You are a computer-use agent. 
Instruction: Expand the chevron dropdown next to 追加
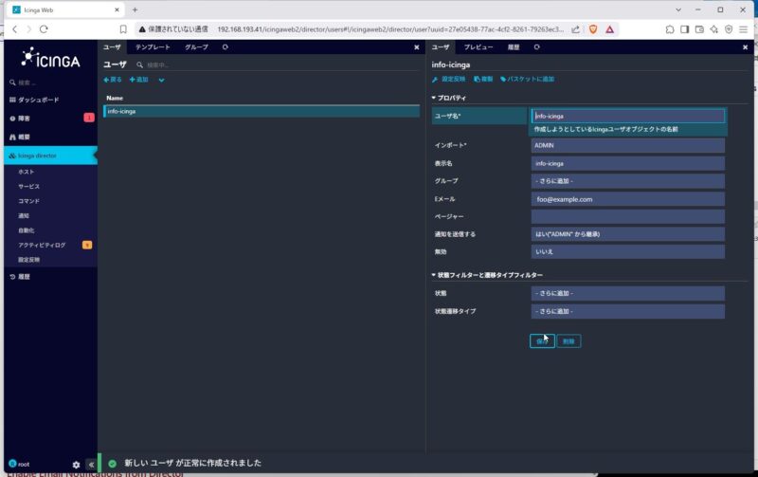161,80
